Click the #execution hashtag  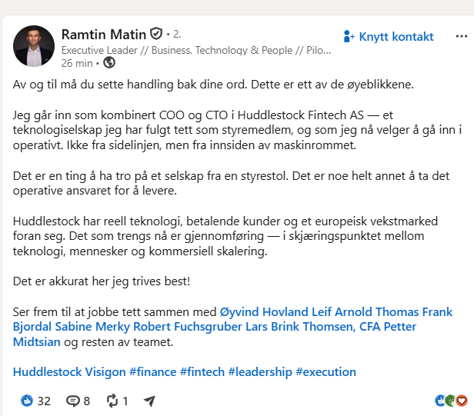pos(326,372)
